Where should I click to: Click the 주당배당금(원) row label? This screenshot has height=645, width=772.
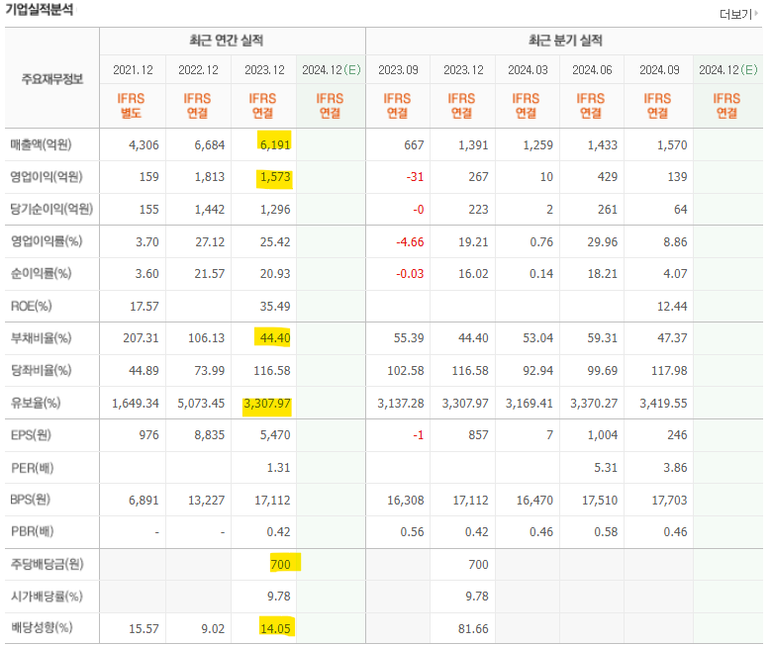pyautogui.click(x=47, y=564)
